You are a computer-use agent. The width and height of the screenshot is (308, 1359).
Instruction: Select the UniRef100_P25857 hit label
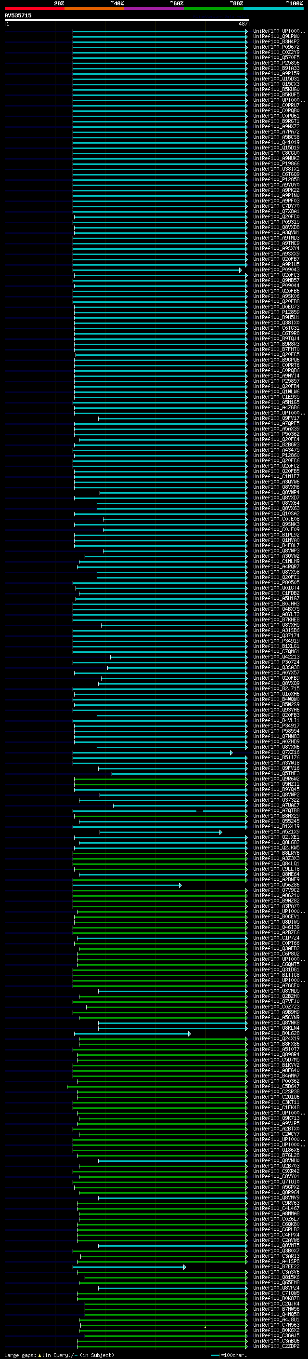coord(276,381)
